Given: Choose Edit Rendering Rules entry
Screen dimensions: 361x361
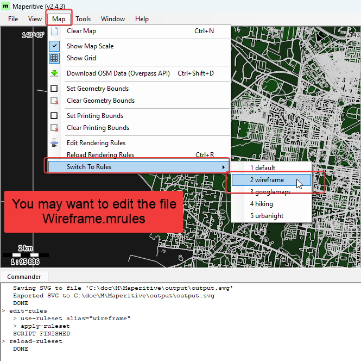Looking at the screenshot, I should tap(139, 143).
